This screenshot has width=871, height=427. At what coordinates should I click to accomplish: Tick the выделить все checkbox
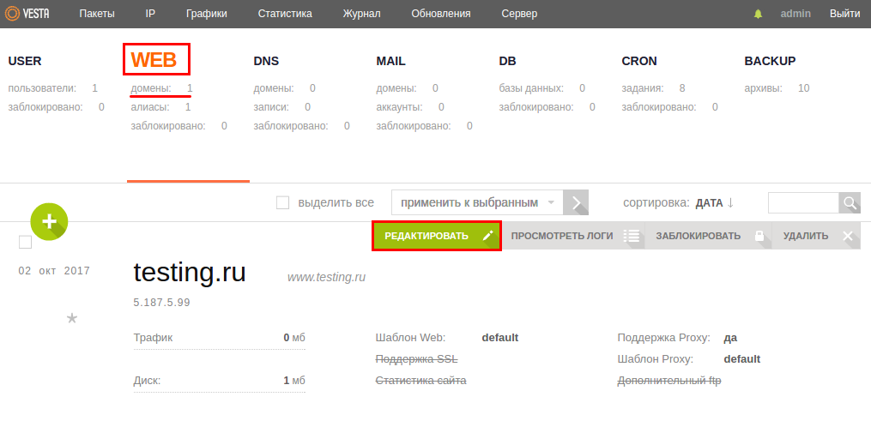282,202
